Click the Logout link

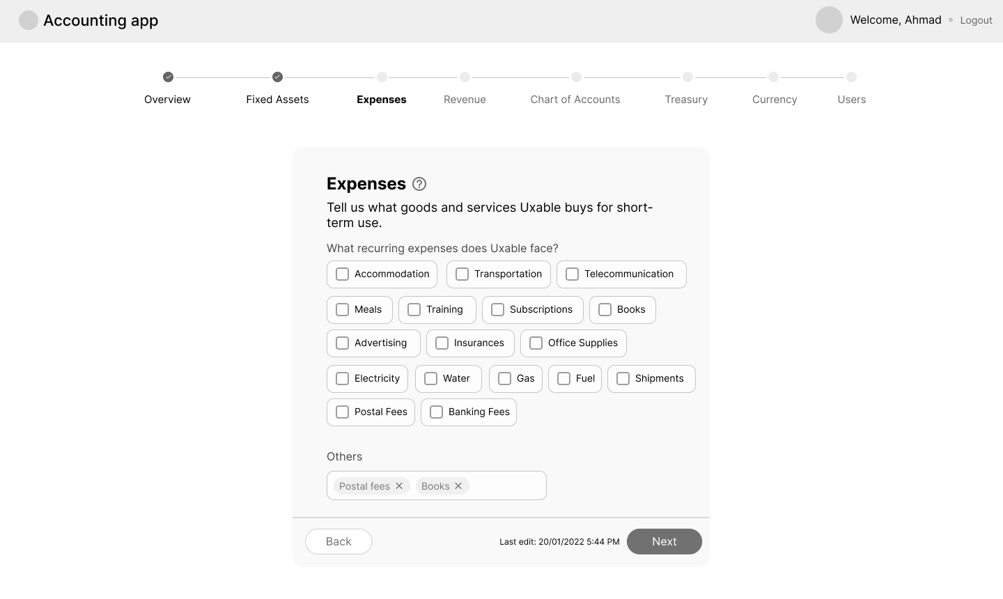[x=976, y=20]
